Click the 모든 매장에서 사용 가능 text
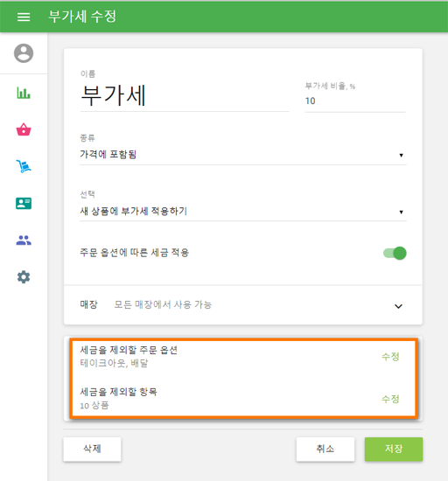448x481 pixels. [x=163, y=304]
